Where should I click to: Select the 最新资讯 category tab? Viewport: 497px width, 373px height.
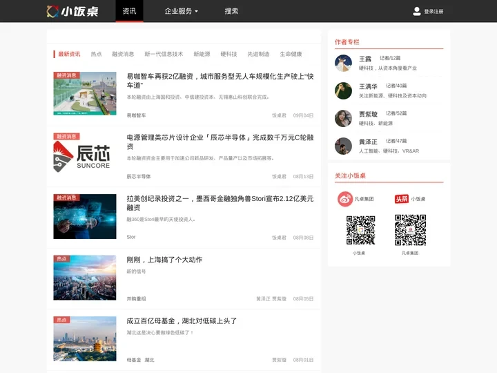(x=69, y=54)
